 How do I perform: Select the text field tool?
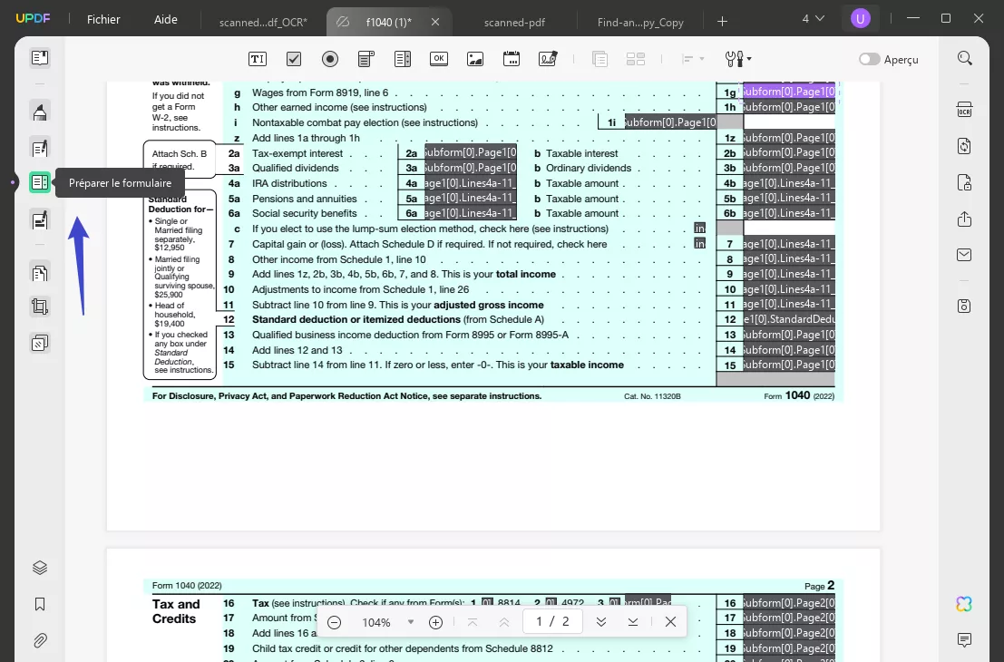tap(258, 58)
